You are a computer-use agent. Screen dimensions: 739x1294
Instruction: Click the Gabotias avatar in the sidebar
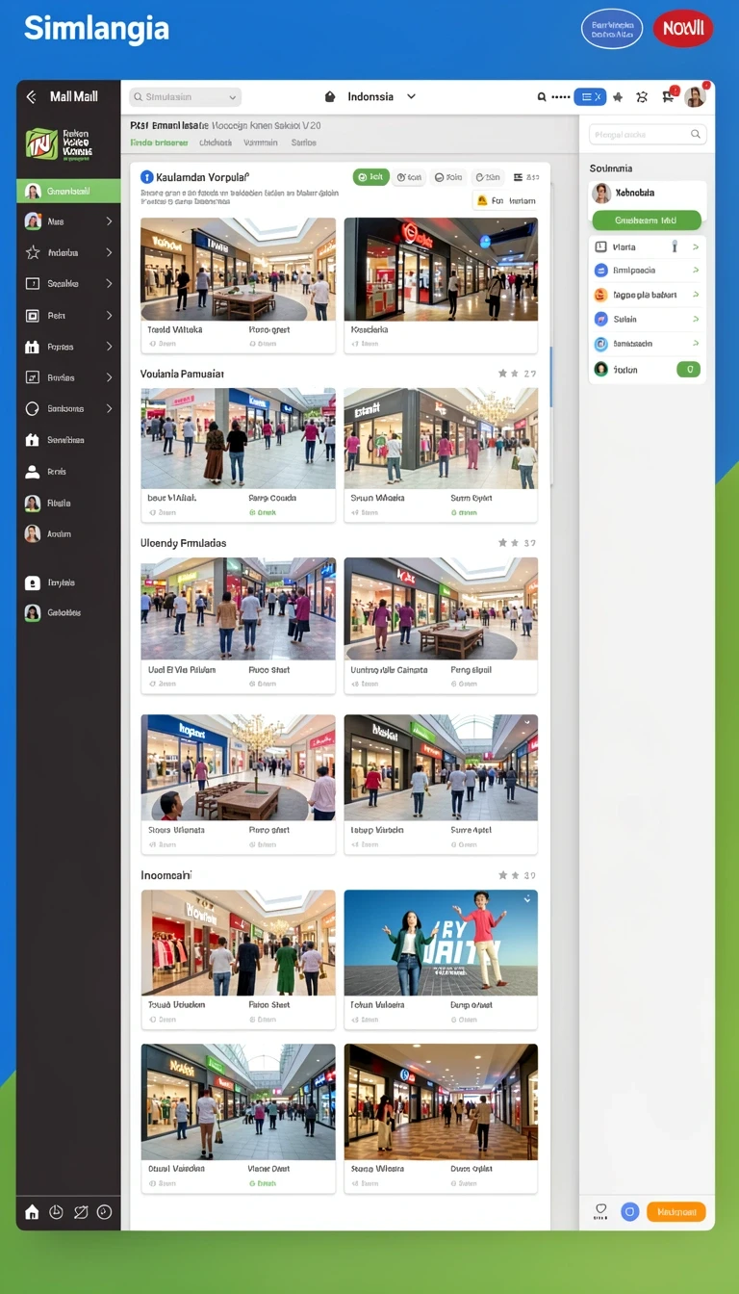point(33,612)
